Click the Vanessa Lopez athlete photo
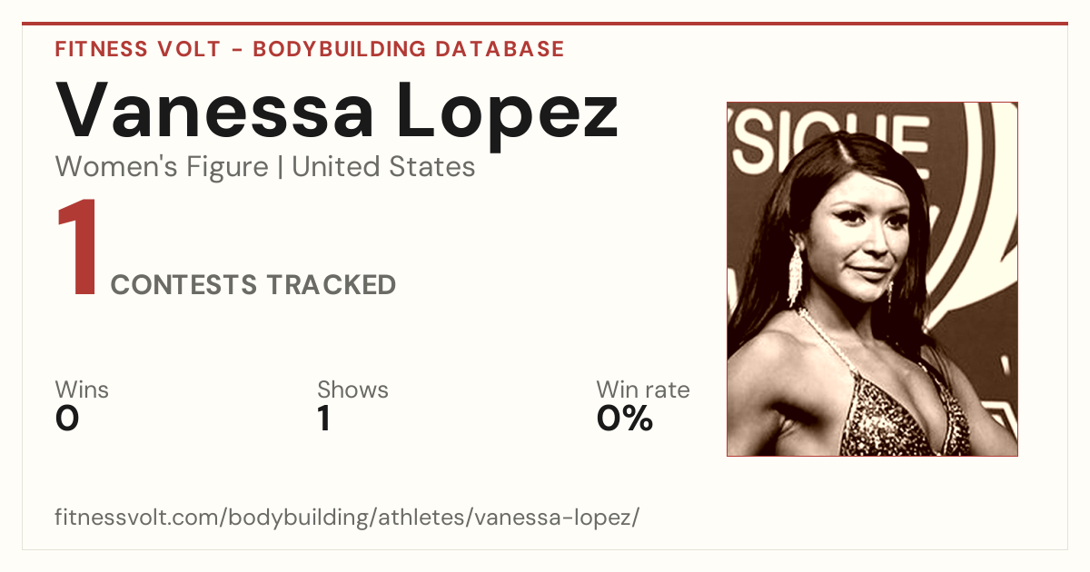Viewport: 1090px width, 572px height. click(x=872, y=279)
